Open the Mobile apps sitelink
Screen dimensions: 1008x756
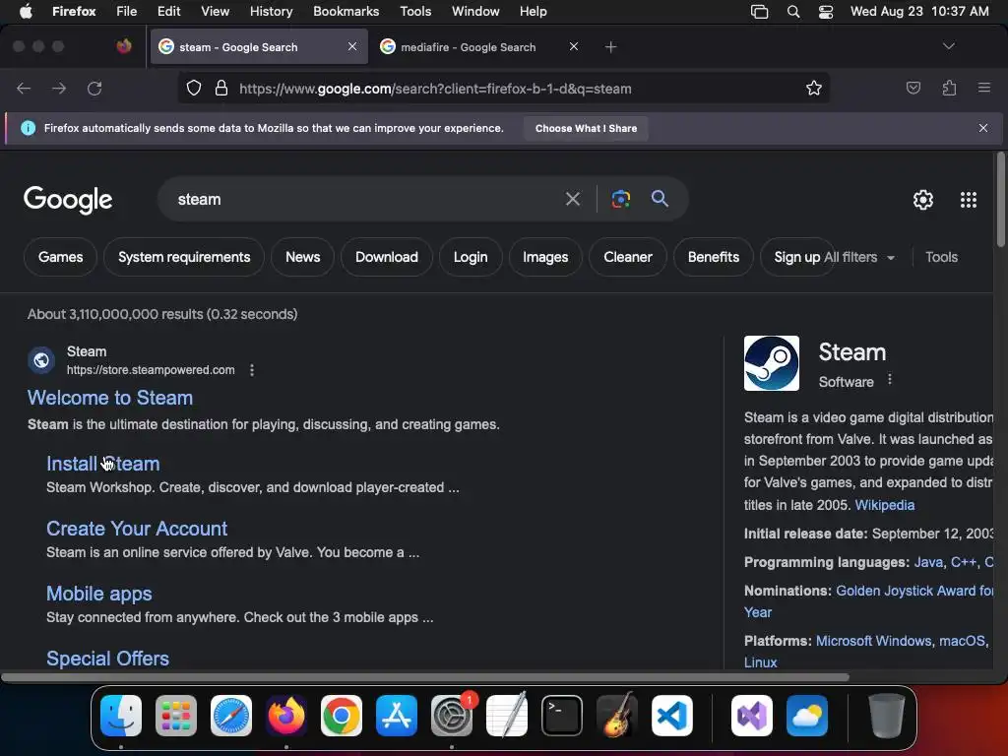tap(99, 594)
